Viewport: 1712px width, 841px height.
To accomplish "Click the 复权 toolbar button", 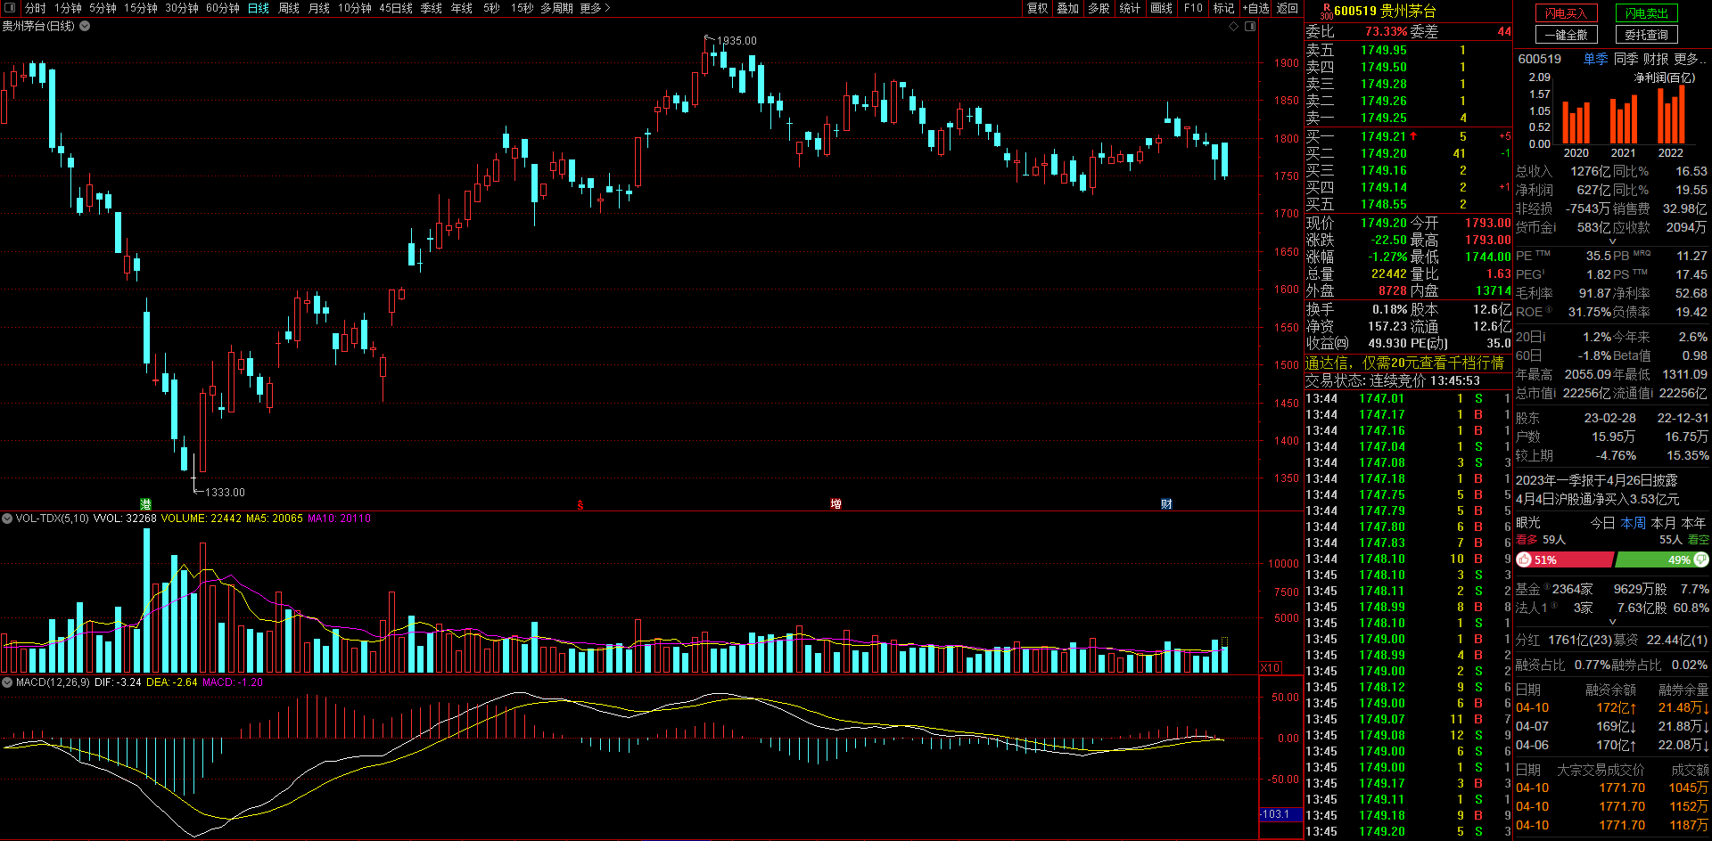I will tap(1038, 8).
